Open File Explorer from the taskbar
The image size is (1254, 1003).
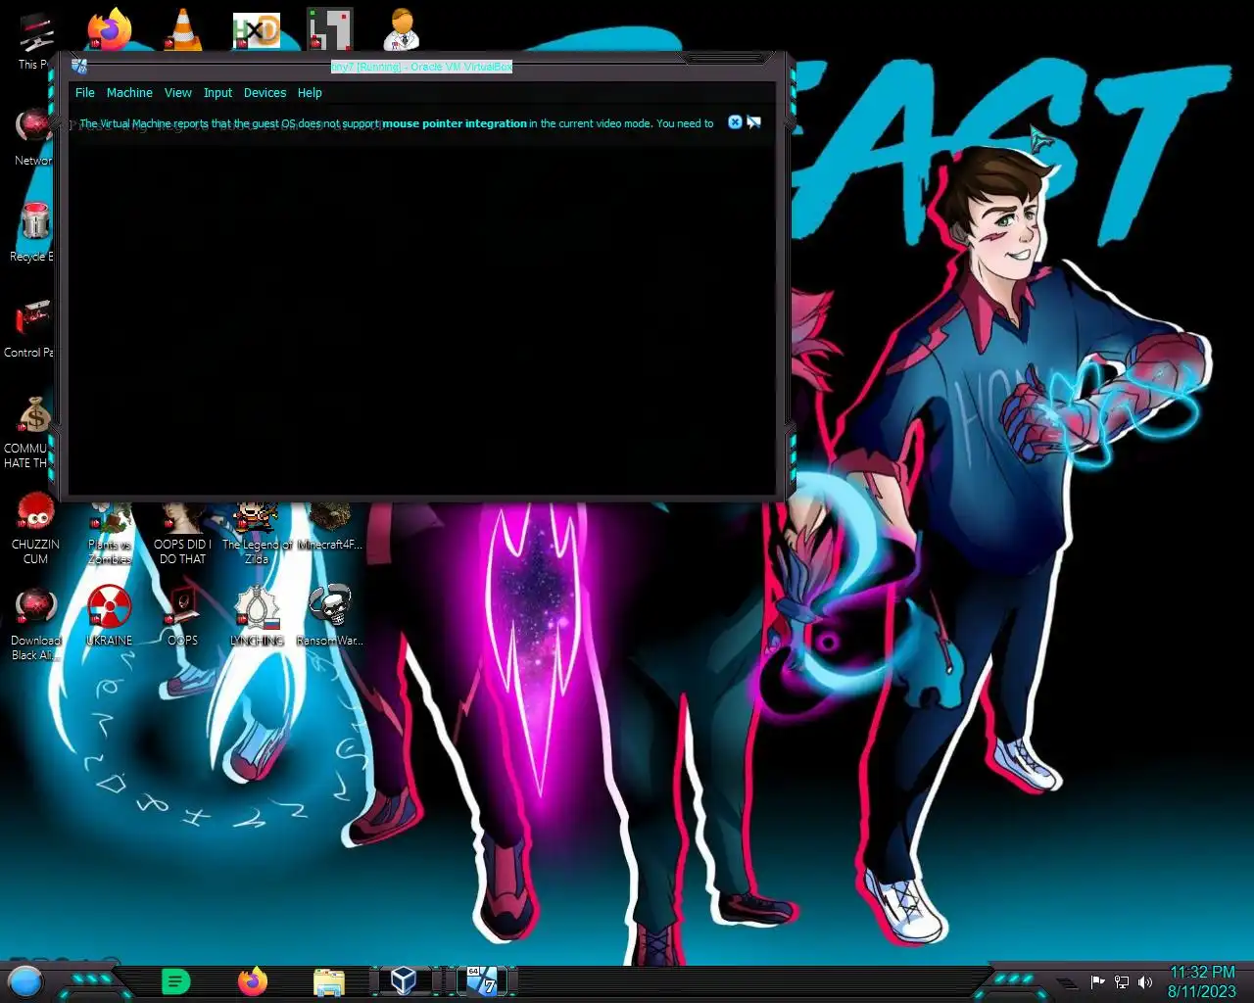click(329, 981)
